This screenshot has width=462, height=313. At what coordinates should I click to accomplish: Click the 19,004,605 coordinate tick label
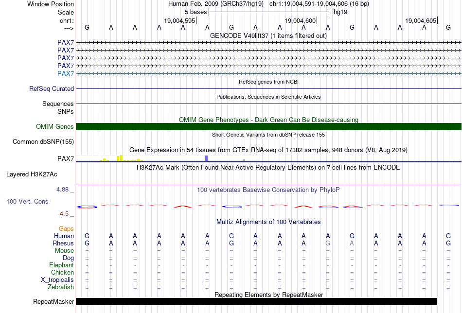[421, 20]
